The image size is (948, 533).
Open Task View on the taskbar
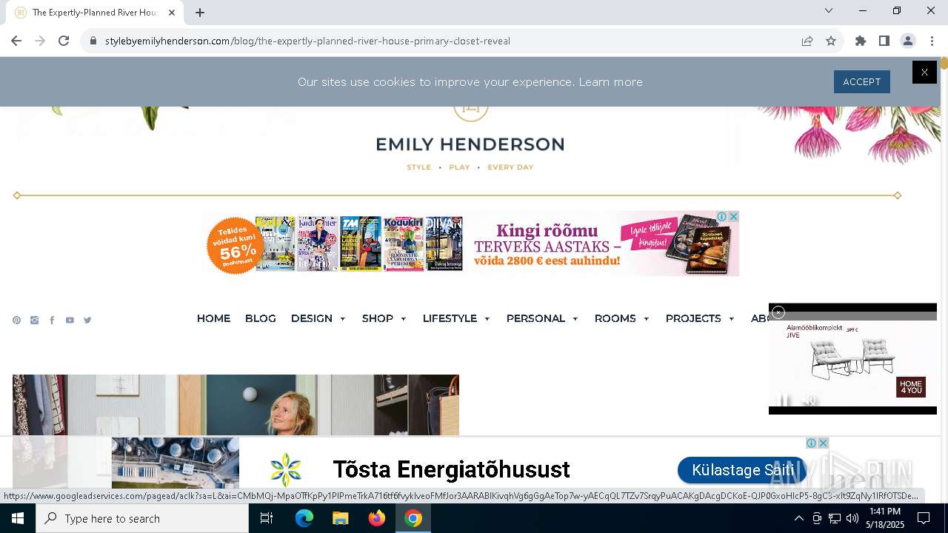267,518
